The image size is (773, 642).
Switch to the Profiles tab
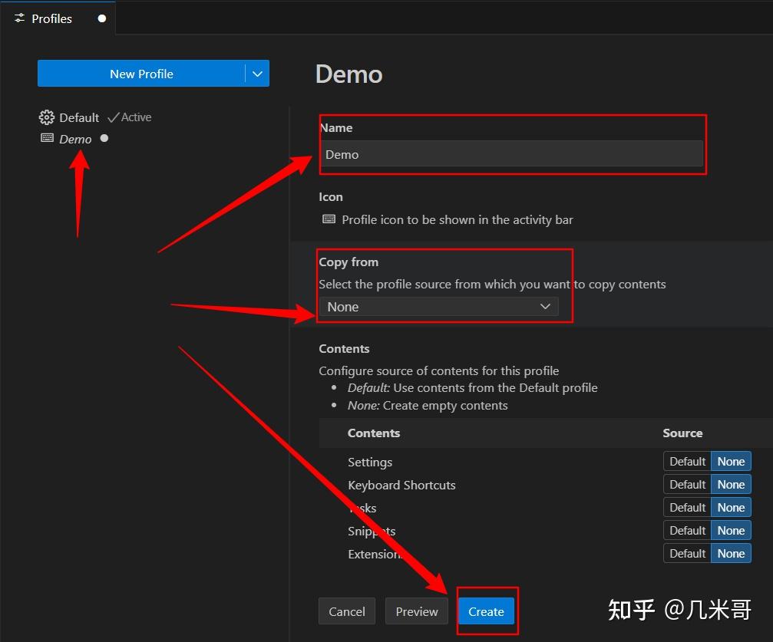pyautogui.click(x=51, y=18)
